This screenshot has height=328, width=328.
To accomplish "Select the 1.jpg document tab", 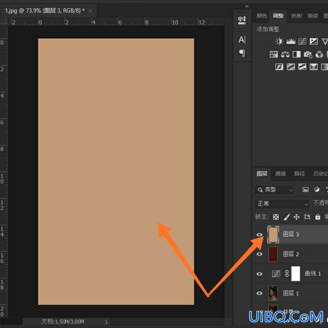I will (45, 11).
